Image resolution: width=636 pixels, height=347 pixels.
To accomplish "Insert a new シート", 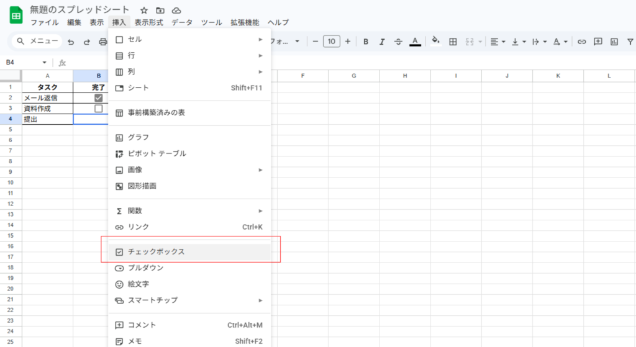I will (x=189, y=88).
